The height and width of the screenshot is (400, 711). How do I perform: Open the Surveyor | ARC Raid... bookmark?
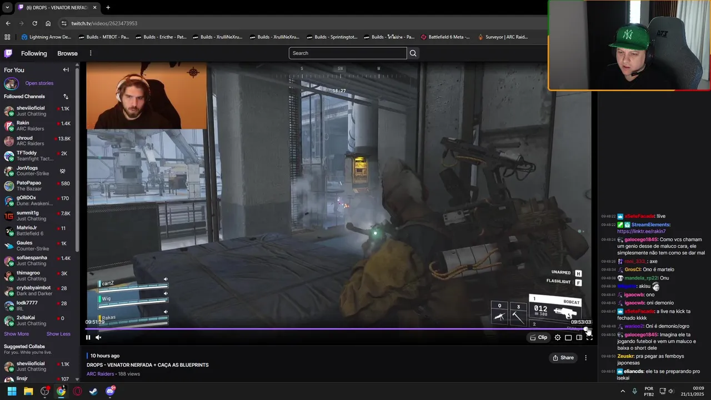pyautogui.click(x=503, y=37)
